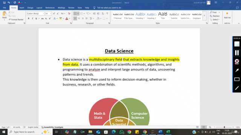
Task: Increase indent in Paragraph group
Action: click(x=98, y=13)
